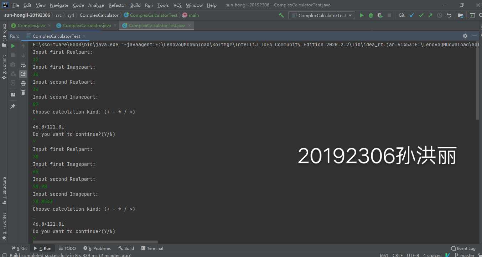Rerun the program from the Run panel
482x257 pixels.
point(13,46)
